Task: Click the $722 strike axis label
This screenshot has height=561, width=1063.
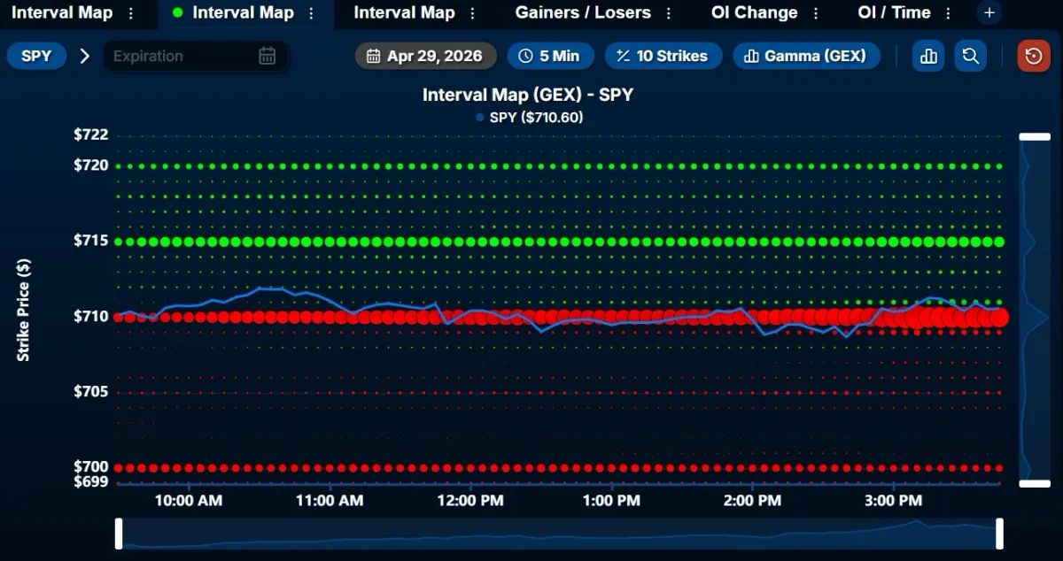Action: click(91, 134)
